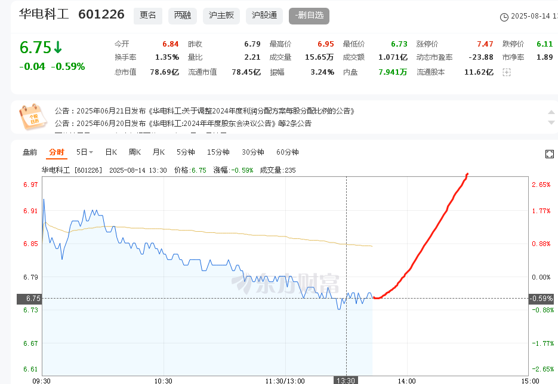Image resolution: width=558 pixels, height=384 pixels.
Task: Switch to 盘前 tab
Action: click(30, 152)
